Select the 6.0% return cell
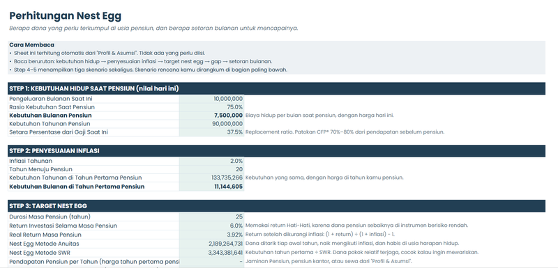Screen dimensions: 558x268 click(211, 226)
